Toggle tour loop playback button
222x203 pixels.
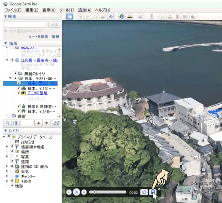(144, 192)
